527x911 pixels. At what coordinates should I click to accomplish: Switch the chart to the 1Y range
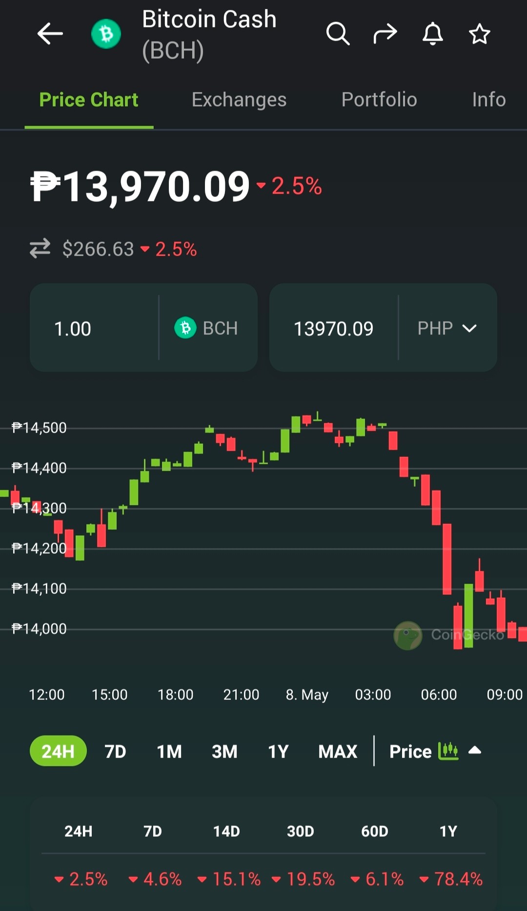coord(278,751)
